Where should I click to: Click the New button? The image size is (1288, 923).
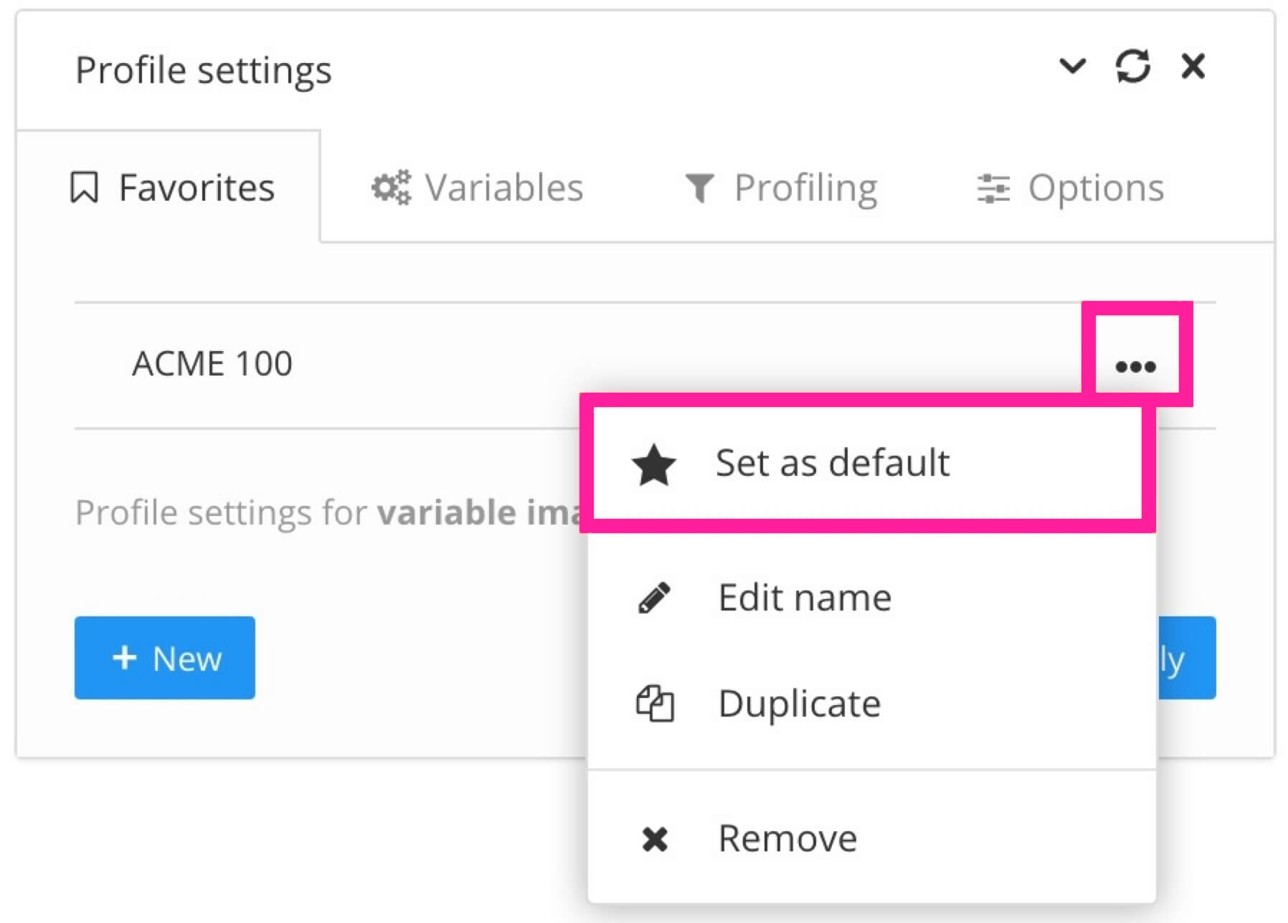(164, 658)
